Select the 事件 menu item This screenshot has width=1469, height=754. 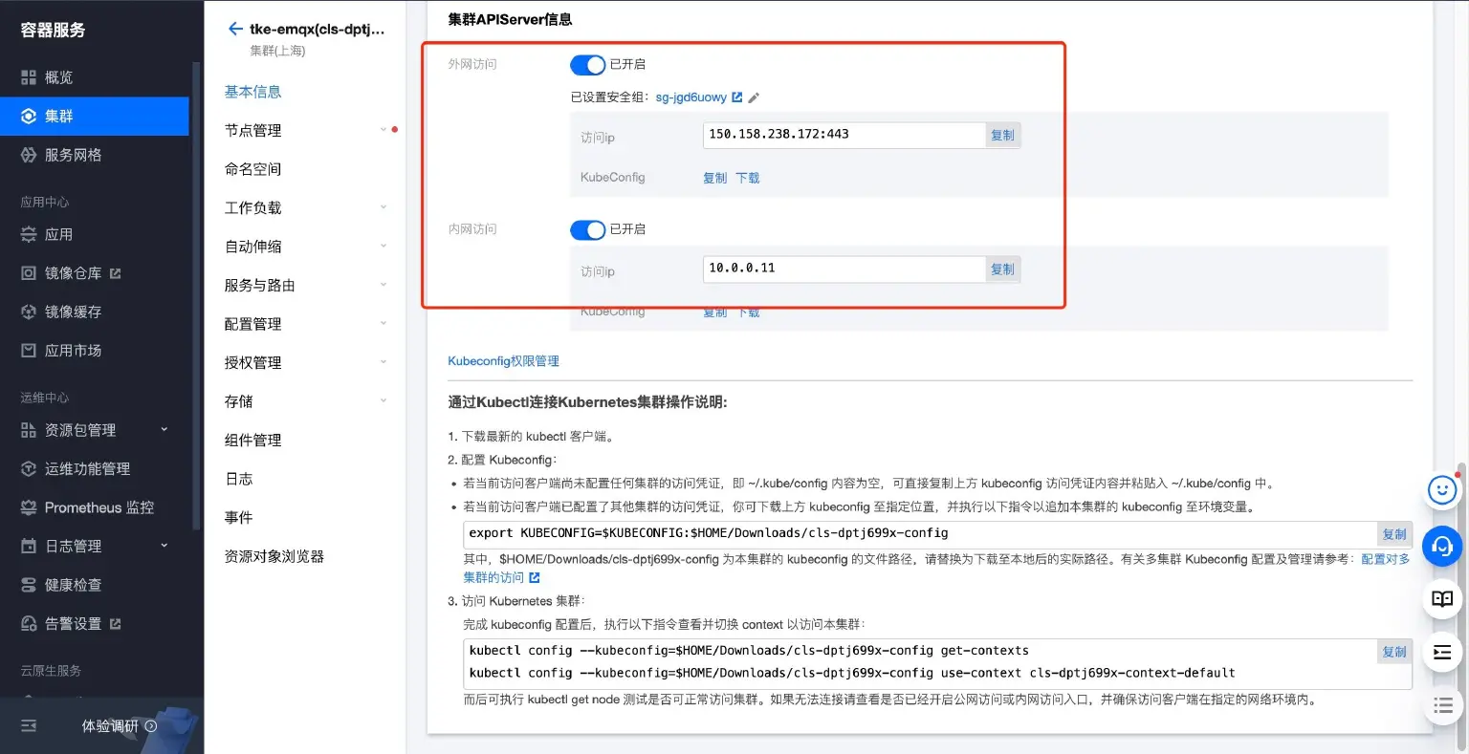pyautogui.click(x=237, y=517)
